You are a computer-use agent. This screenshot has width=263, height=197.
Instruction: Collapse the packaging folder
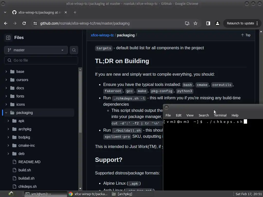(6, 113)
